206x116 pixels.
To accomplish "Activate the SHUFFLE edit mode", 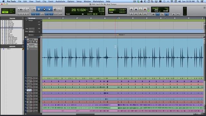I will click(x=5, y=10).
